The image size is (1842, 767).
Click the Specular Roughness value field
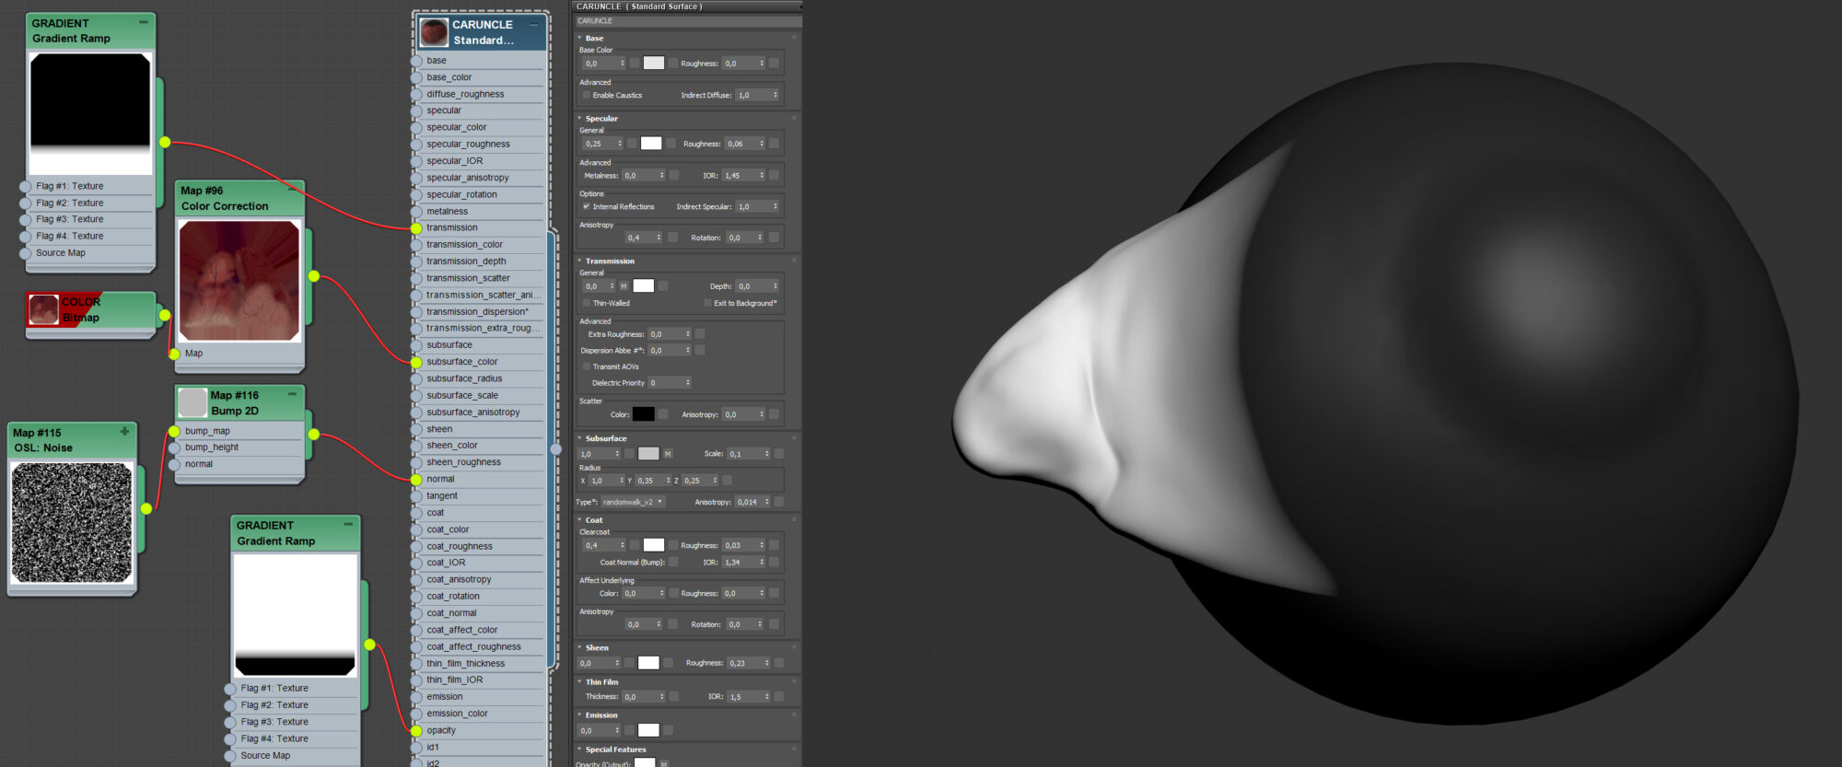pos(744,144)
